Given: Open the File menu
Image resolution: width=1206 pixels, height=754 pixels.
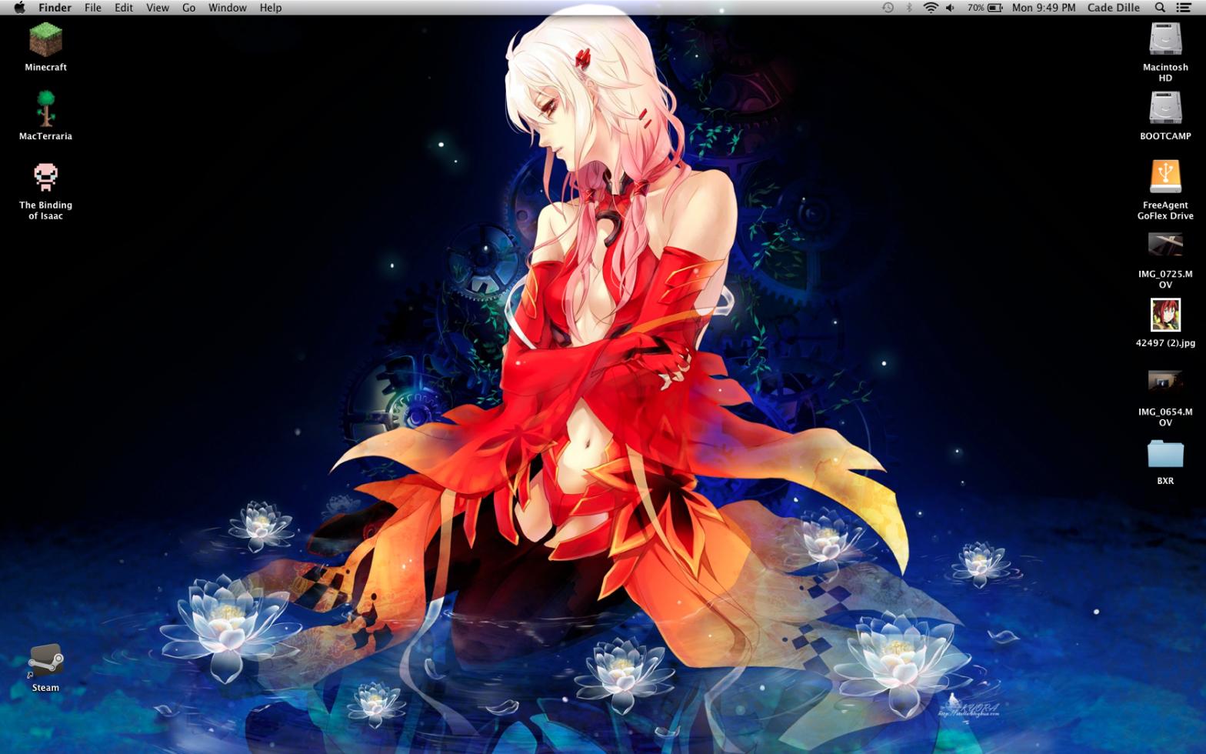Looking at the screenshot, I should tap(93, 8).
